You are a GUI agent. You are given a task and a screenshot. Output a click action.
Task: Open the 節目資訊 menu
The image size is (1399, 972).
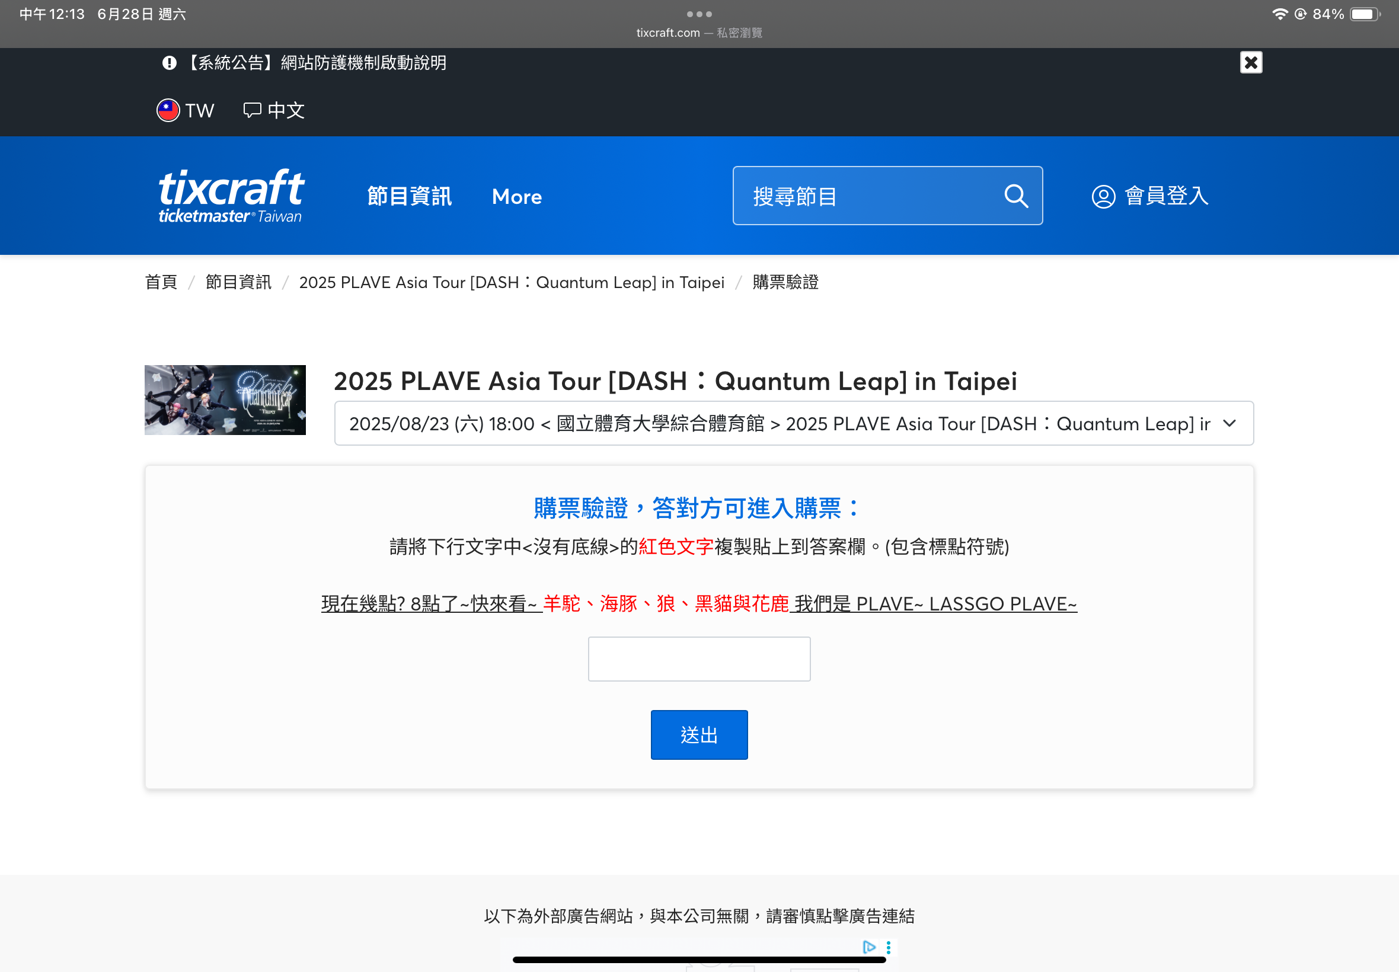(x=409, y=196)
